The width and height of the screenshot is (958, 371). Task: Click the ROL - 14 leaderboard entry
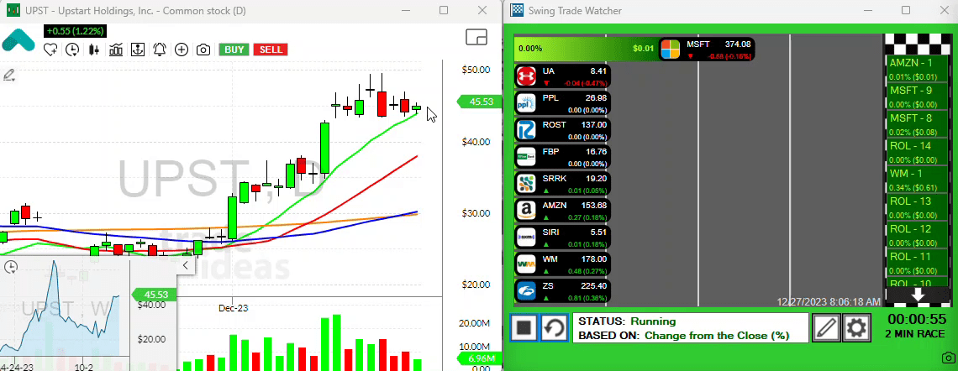pyautogui.click(x=917, y=153)
